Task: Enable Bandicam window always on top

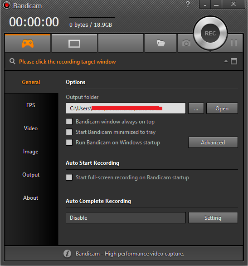Action: (x=69, y=122)
